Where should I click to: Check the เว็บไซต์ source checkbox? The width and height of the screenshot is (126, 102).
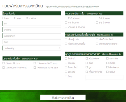coord(108,63)
